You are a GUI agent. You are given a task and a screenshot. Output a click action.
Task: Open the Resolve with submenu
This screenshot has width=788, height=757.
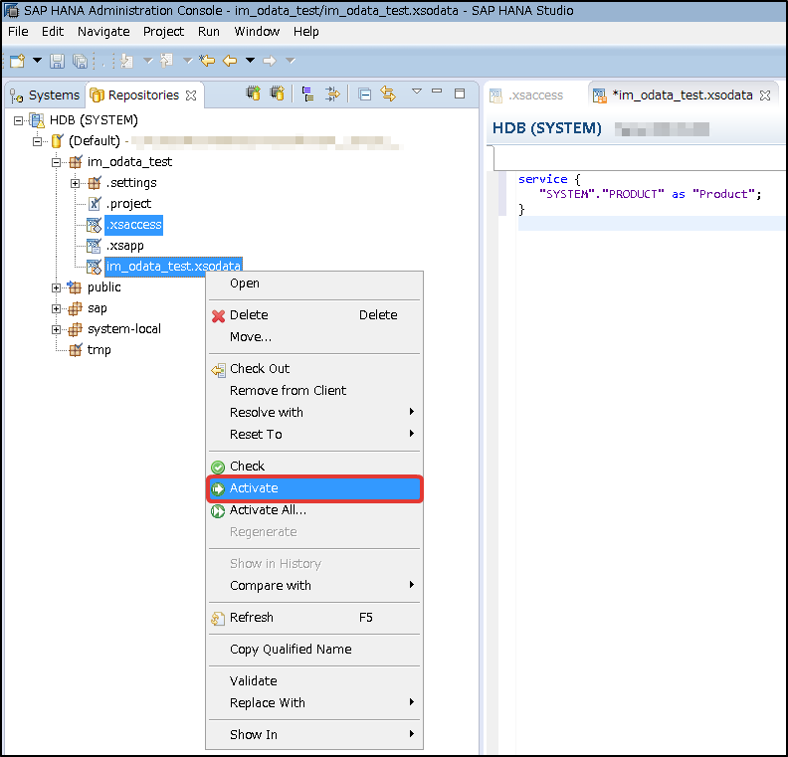[x=314, y=413]
